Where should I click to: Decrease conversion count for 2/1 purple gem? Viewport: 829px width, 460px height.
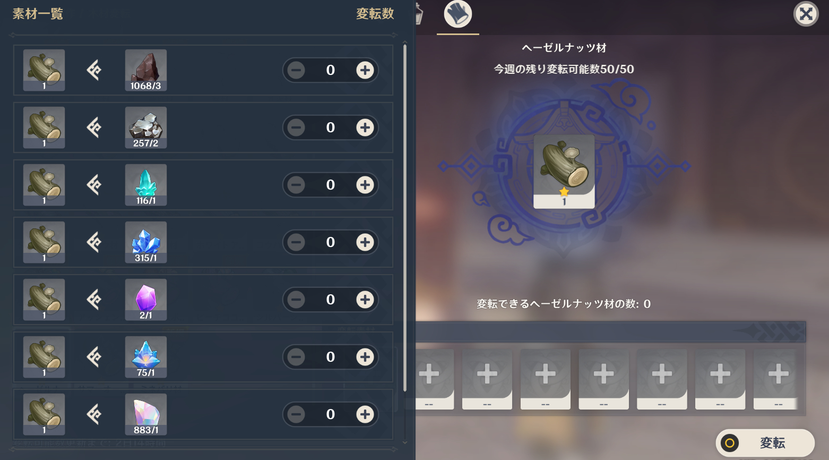pos(296,300)
